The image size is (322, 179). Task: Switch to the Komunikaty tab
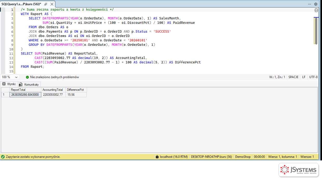point(29,84)
